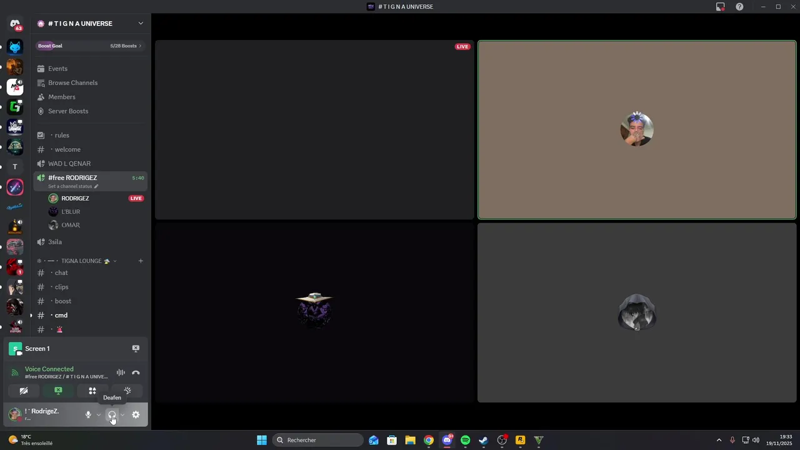Open Google Chrome from taskbar
The width and height of the screenshot is (800, 450).
(x=428, y=440)
